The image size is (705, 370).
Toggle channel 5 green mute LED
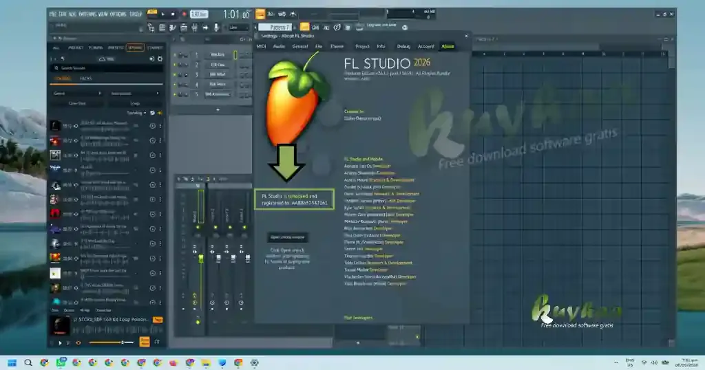pyautogui.click(x=175, y=94)
